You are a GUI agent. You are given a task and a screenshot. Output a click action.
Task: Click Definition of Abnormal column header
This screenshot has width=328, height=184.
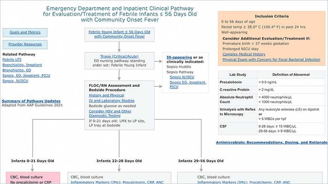[x=291, y=75]
